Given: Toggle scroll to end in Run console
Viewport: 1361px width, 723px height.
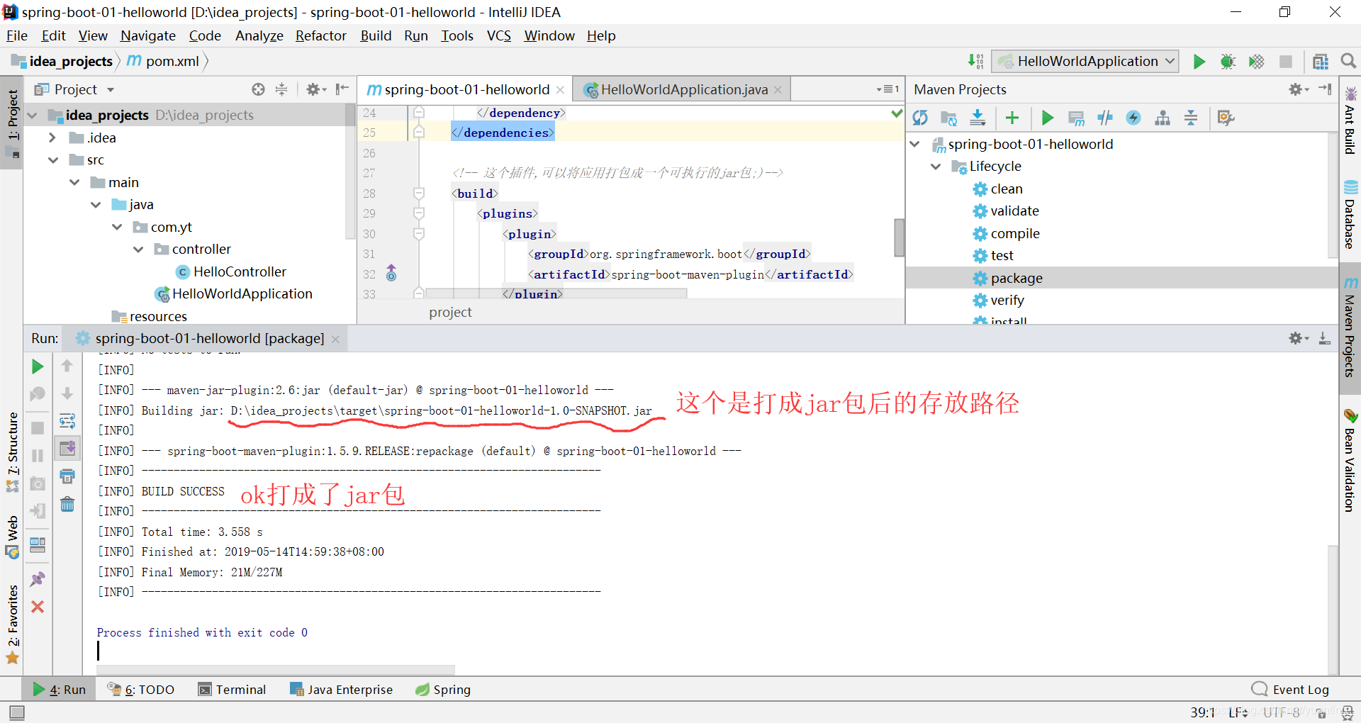Looking at the screenshot, I should 67,448.
